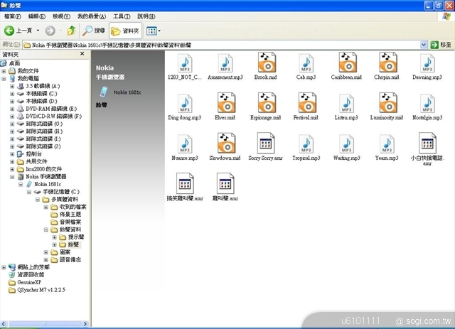Screen dimensions: 455x329
Task: Select the 佈景主題 folder in the tree
Action: click(x=70, y=215)
